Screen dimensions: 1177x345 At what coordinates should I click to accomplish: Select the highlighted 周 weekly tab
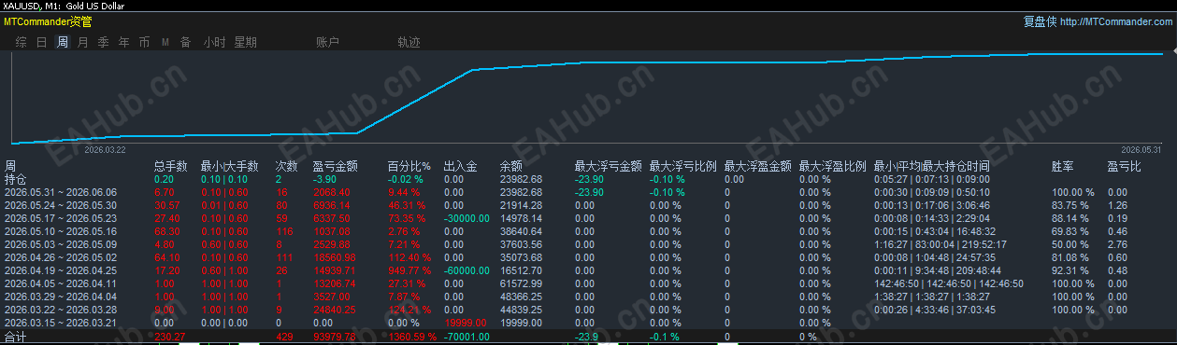pos(62,42)
